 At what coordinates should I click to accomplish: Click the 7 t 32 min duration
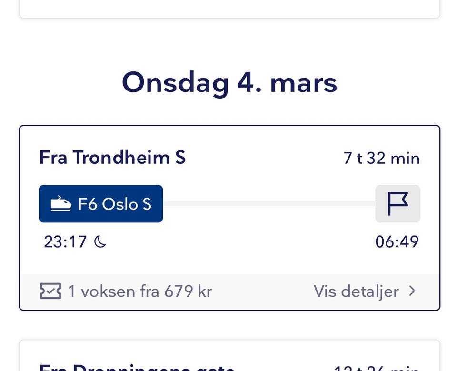382,158
